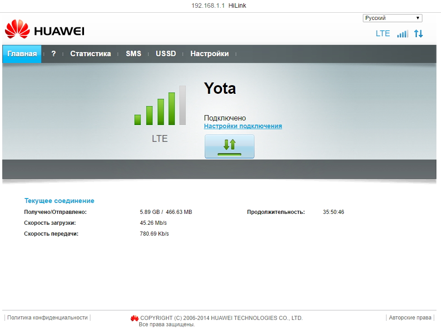This screenshot has width=441, height=329.
Task: Open the Настройки подключения link
Action: click(x=243, y=126)
